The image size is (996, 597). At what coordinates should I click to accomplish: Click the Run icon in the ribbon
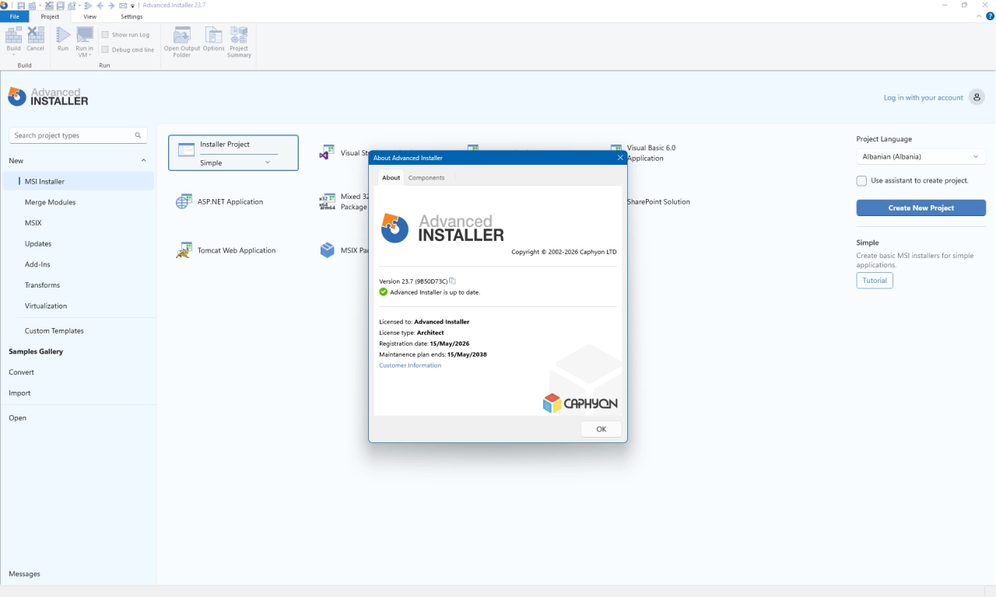63,34
